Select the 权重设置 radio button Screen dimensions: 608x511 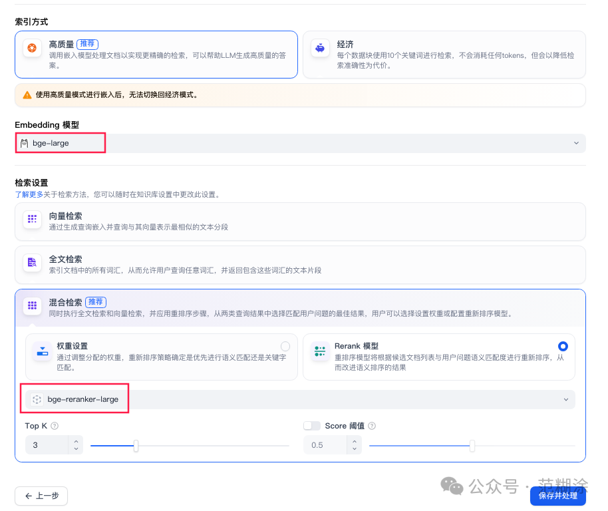285,346
